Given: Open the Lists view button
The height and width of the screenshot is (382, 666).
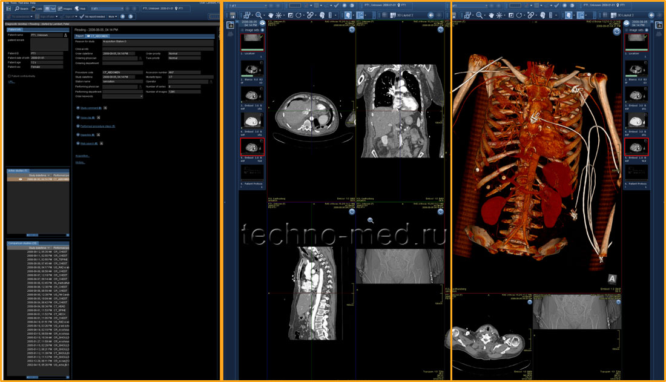Looking at the screenshot, I should coord(38,9).
